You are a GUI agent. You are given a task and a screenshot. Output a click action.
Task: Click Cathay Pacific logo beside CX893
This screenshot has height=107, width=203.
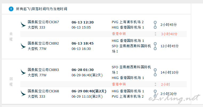coord(23,72)
